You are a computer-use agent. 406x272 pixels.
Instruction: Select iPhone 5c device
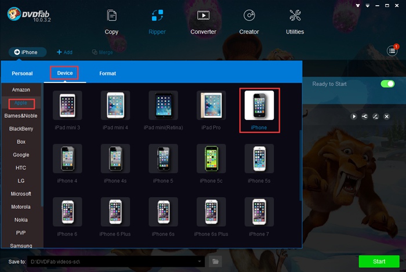pyautogui.click(x=211, y=164)
